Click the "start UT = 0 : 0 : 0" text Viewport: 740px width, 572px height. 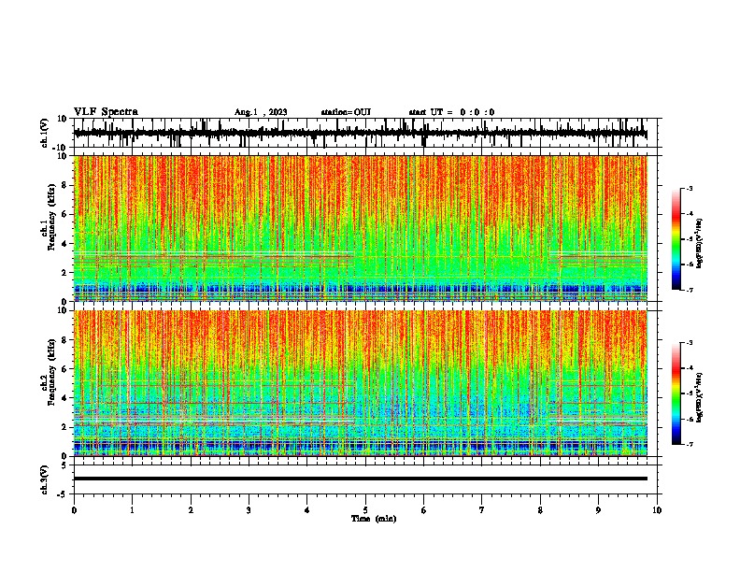(451, 112)
